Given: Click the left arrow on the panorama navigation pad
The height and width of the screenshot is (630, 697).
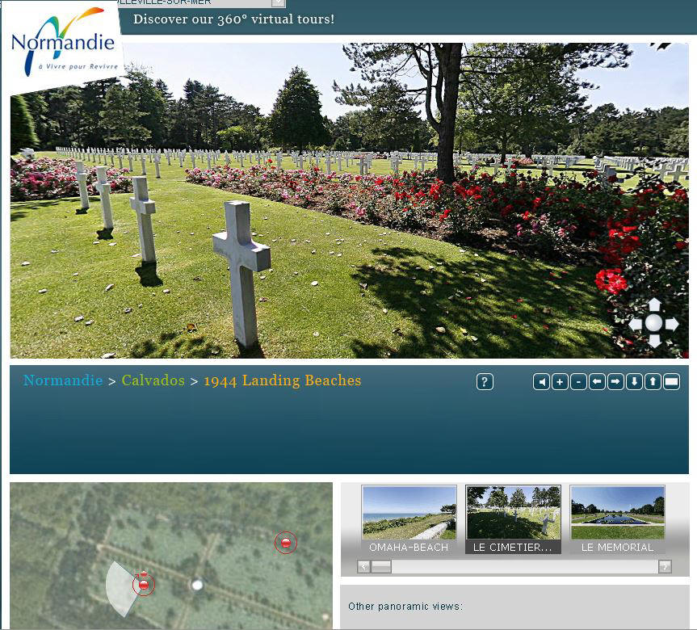Looking at the screenshot, I should pos(636,324).
